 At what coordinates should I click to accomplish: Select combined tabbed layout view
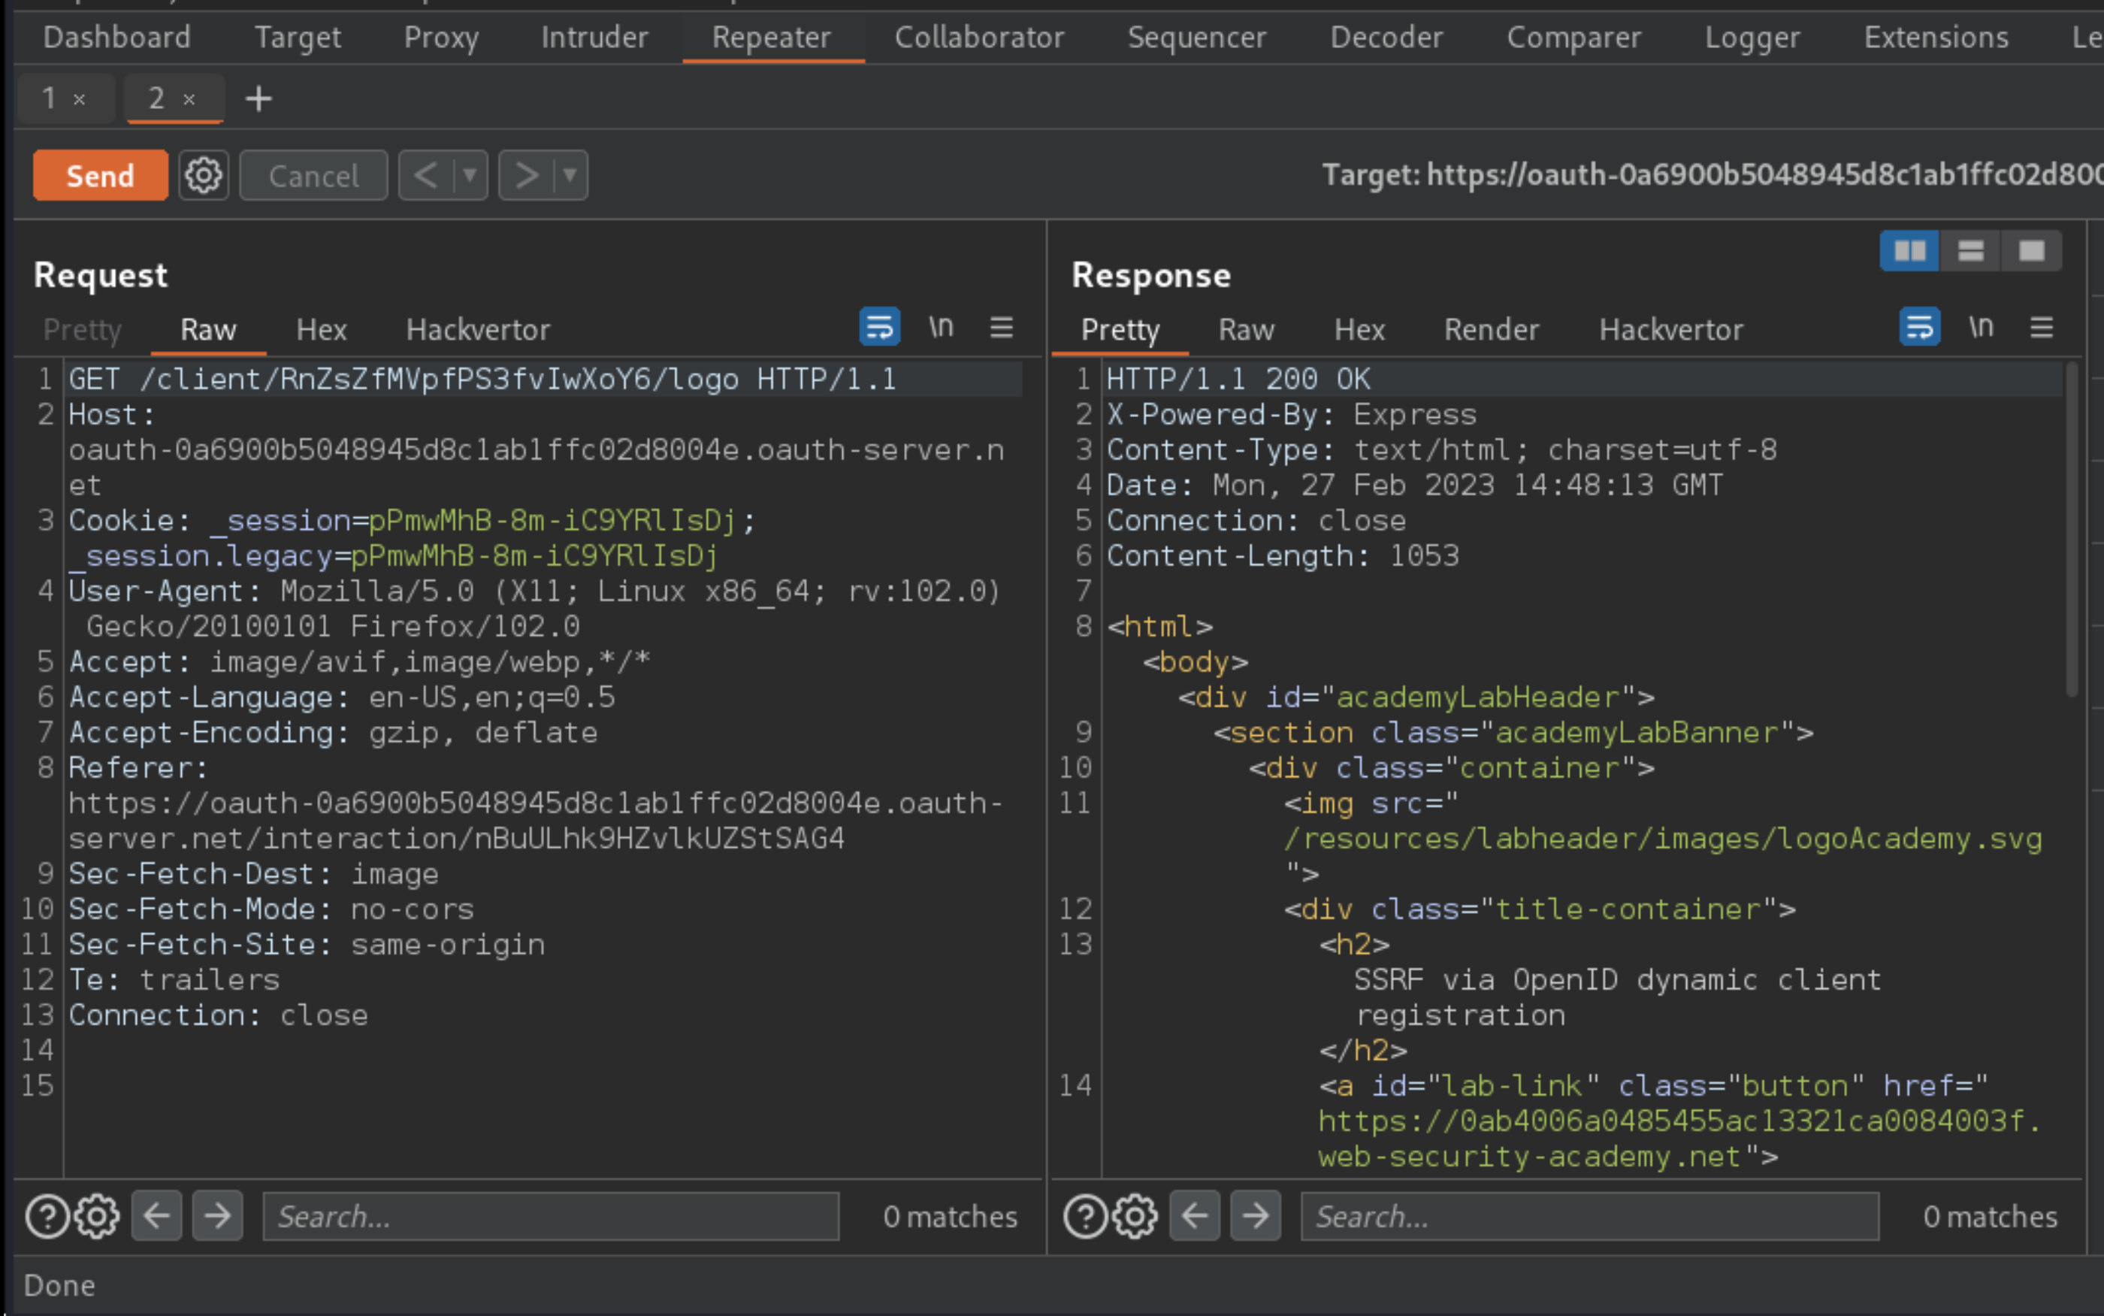pyautogui.click(x=2032, y=252)
